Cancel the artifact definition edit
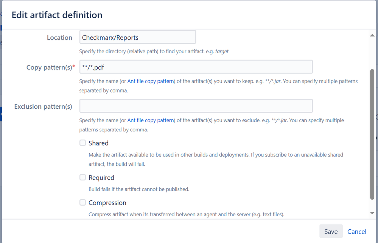 tap(356, 231)
